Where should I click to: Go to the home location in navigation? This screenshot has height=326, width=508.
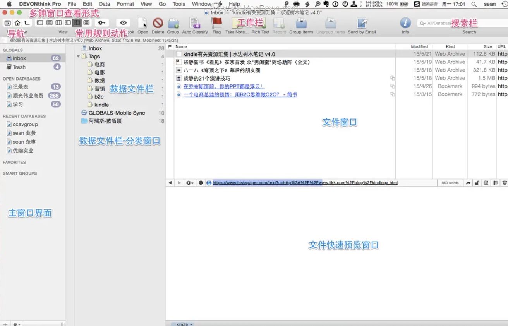pyautogui.click(x=17, y=23)
